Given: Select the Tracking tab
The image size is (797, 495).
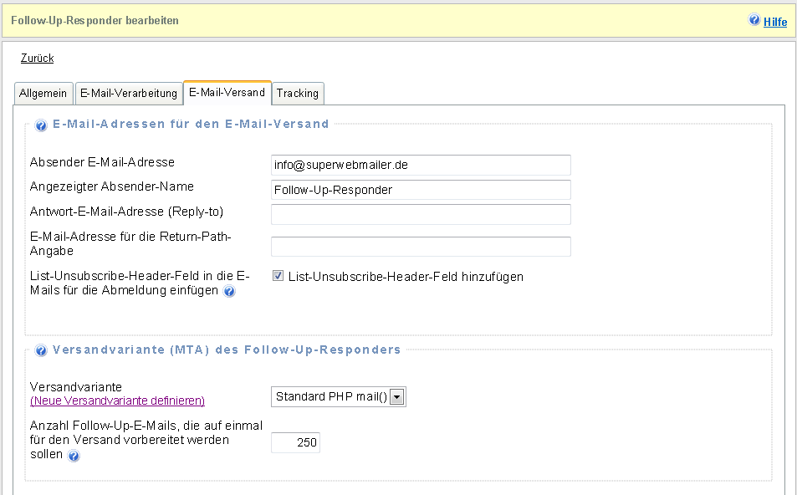Looking at the screenshot, I should click(298, 94).
